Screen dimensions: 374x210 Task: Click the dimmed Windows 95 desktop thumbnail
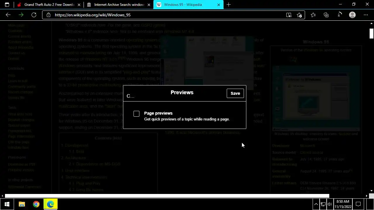[316, 99]
